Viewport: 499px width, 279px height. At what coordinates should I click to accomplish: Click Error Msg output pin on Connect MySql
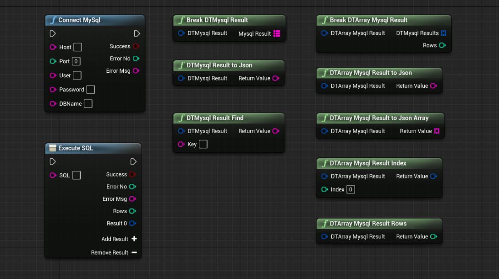coord(136,71)
